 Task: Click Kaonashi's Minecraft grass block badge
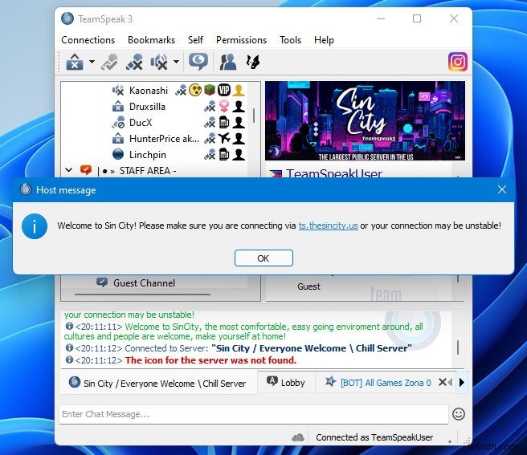[210, 90]
